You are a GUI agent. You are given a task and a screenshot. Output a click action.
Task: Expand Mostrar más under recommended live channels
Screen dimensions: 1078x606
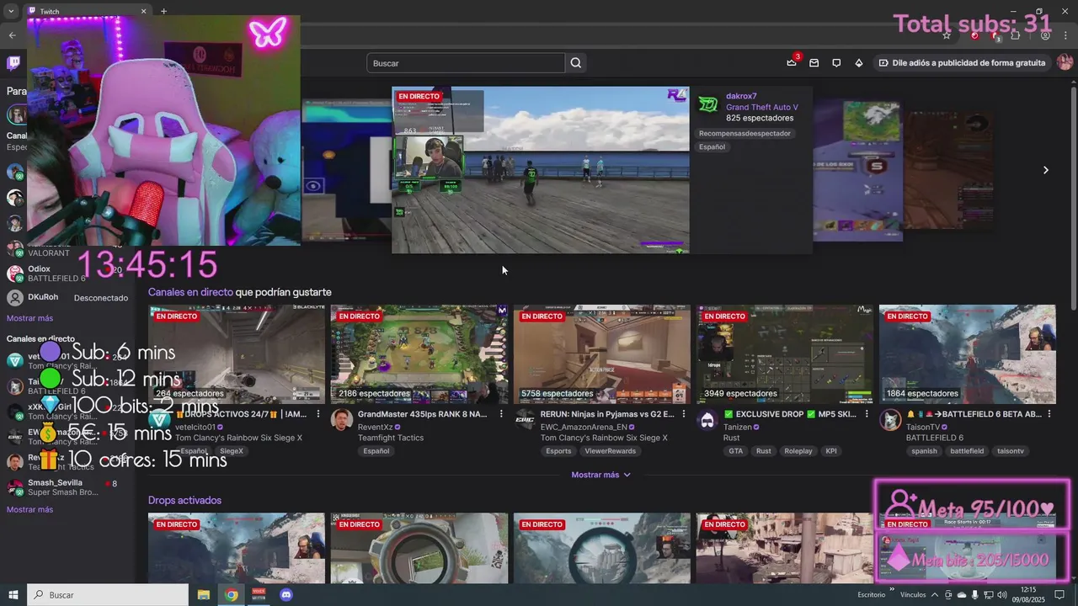coord(600,475)
